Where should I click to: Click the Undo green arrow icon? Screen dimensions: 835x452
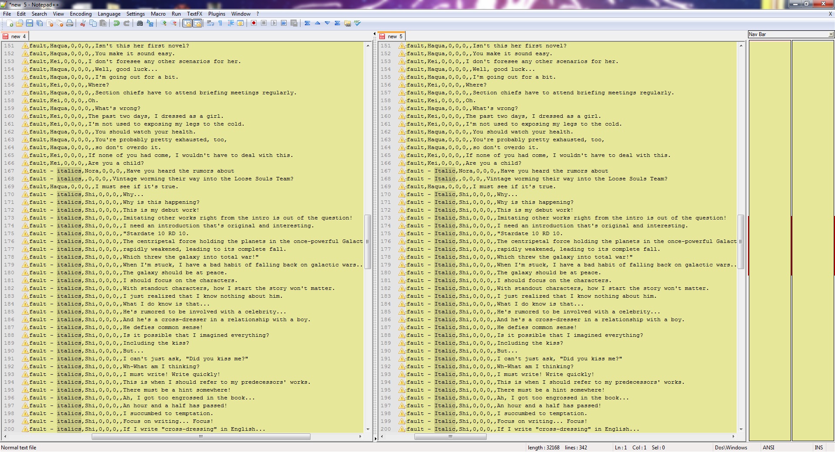(x=116, y=23)
